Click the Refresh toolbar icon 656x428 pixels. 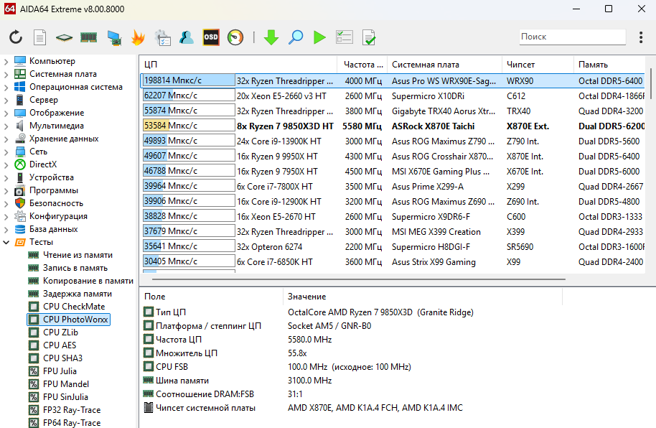(x=16, y=37)
